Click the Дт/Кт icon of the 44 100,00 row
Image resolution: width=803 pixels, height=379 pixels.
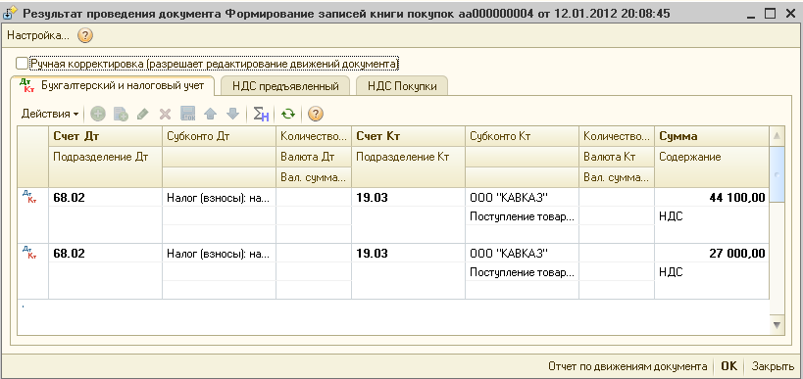(29, 197)
